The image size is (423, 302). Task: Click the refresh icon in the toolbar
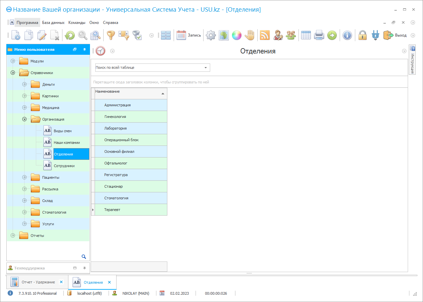[70, 35]
